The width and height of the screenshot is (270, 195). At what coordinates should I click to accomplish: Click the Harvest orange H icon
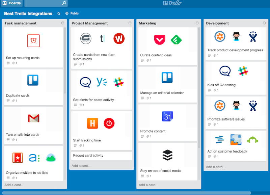pos(92,123)
